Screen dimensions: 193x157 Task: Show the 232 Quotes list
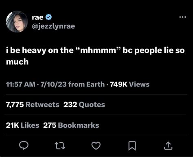(x=84, y=105)
